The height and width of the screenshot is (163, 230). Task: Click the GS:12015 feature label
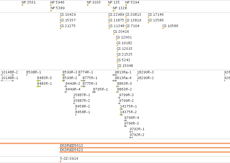click(124, 49)
